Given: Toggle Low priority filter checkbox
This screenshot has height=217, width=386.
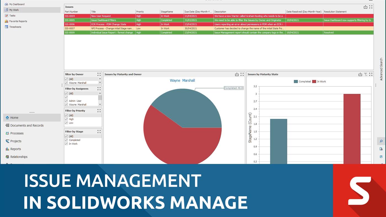Looking at the screenshot, I should click(66, 123).
